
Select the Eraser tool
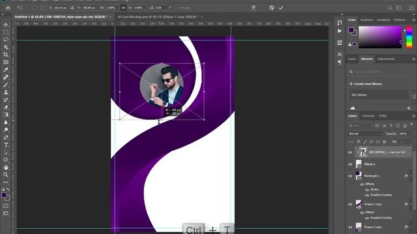pos(6,107)
